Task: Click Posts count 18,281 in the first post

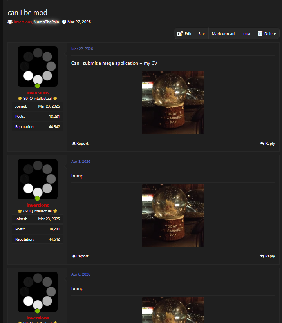Action: coord(54,117)
